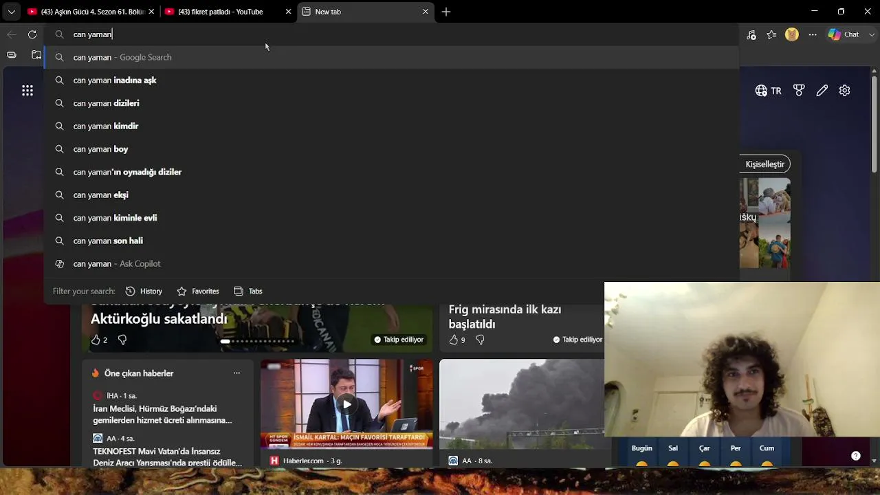880x495 pixels.
Task: Open the Haberler.com source link
Action: pyautogui.click(x=302, y=461)
